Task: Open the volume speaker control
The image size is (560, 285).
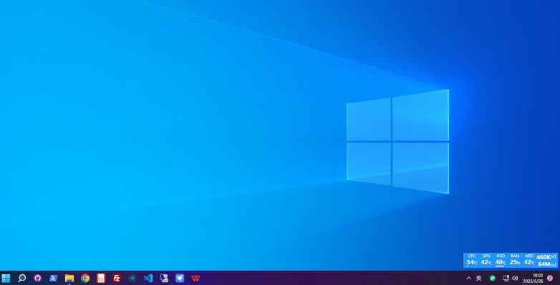Action: point(515,279)
